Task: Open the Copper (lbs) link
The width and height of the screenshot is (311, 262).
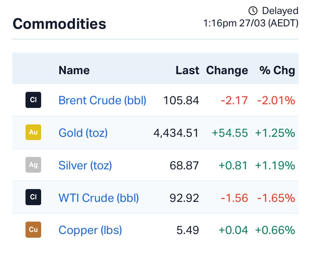Action: (90, 230)
